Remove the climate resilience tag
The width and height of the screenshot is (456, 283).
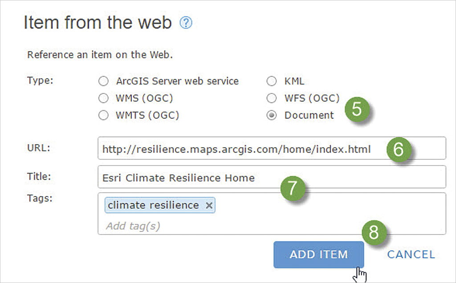pyautogui.click(x=209, y=205)
